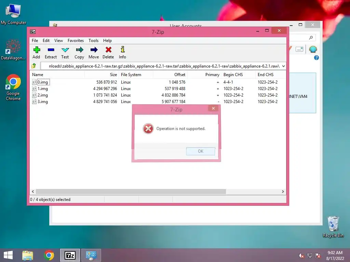The width and height of the screenshot is (350, 262).
Task: Close the 7-Zip error dialog
Action: tap(213, 108)
